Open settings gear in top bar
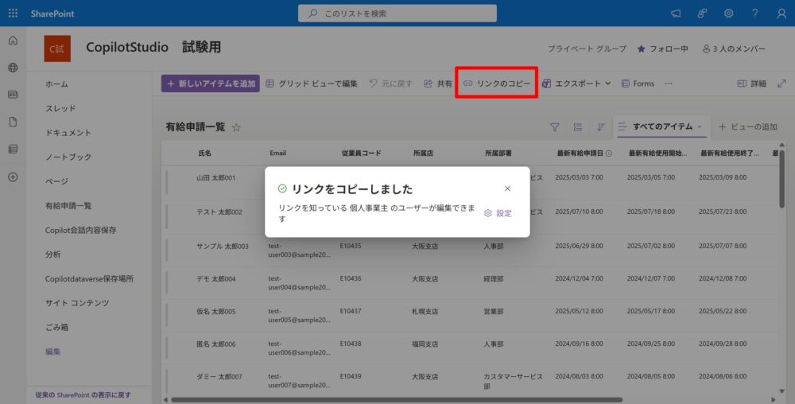 728,14
